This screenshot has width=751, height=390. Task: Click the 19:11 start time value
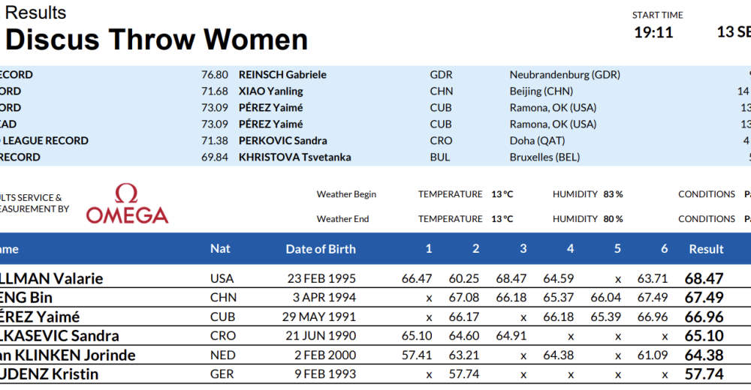point(653,32)
